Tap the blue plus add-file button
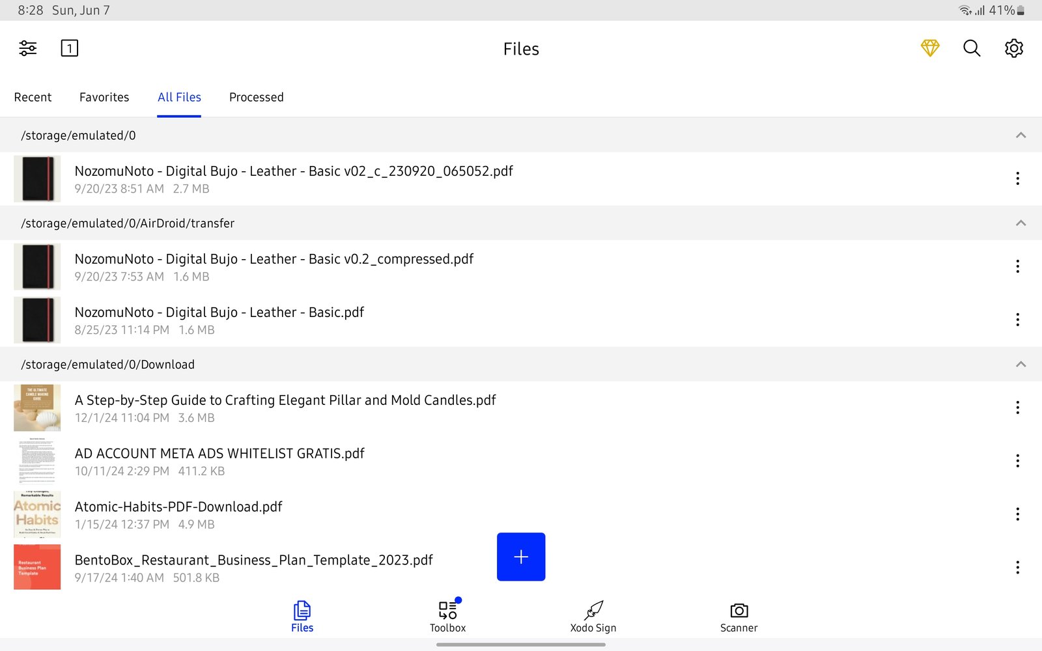Image resolution: width=1042 pixels, height=651 pixels. pos(521,557)
